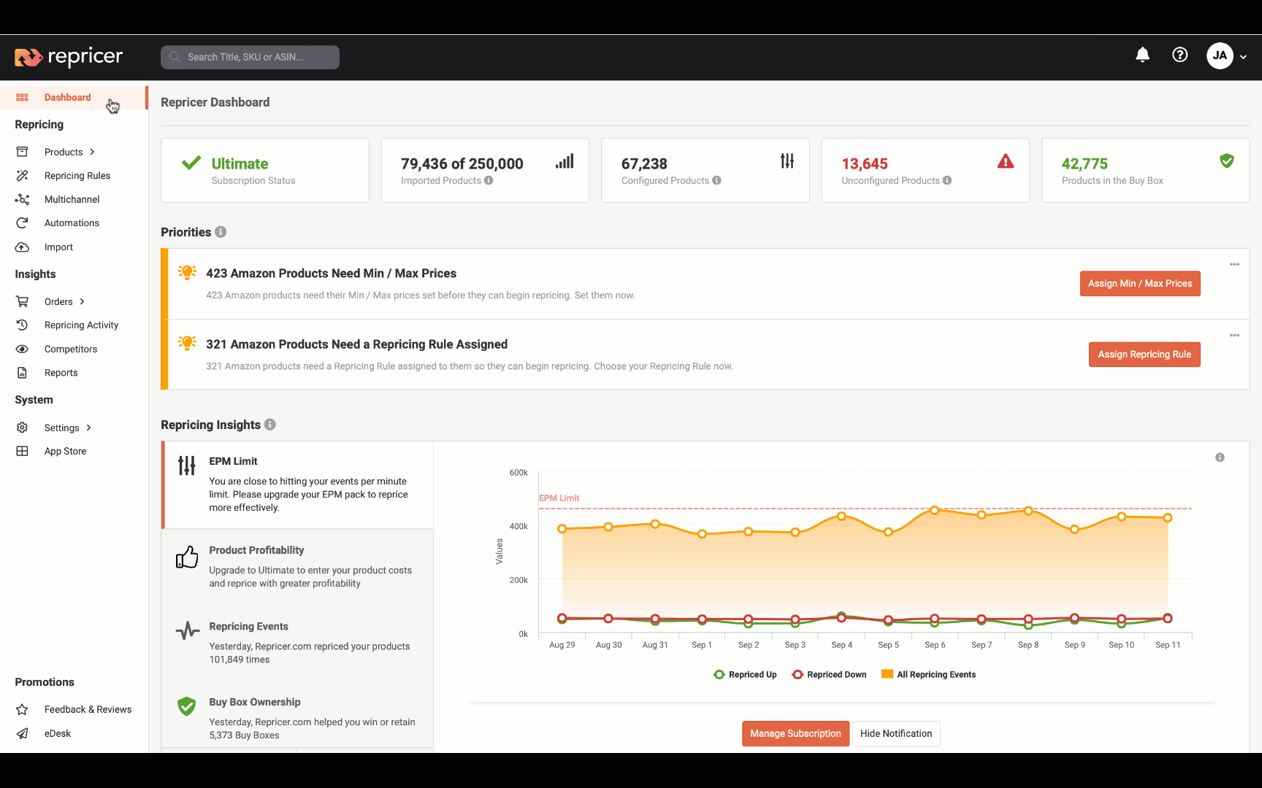Click the green shield icon on Buy Box card
Image resolution: width=1262 pixels, height=788 pixels.
(1227, 161)
